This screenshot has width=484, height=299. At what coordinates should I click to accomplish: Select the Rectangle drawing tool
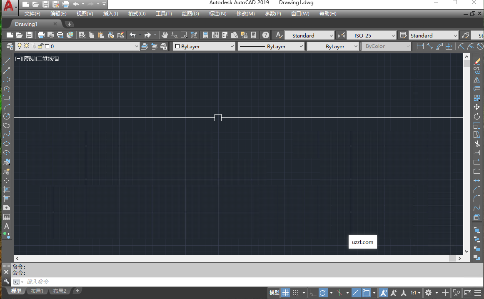[x=7, y=98]
